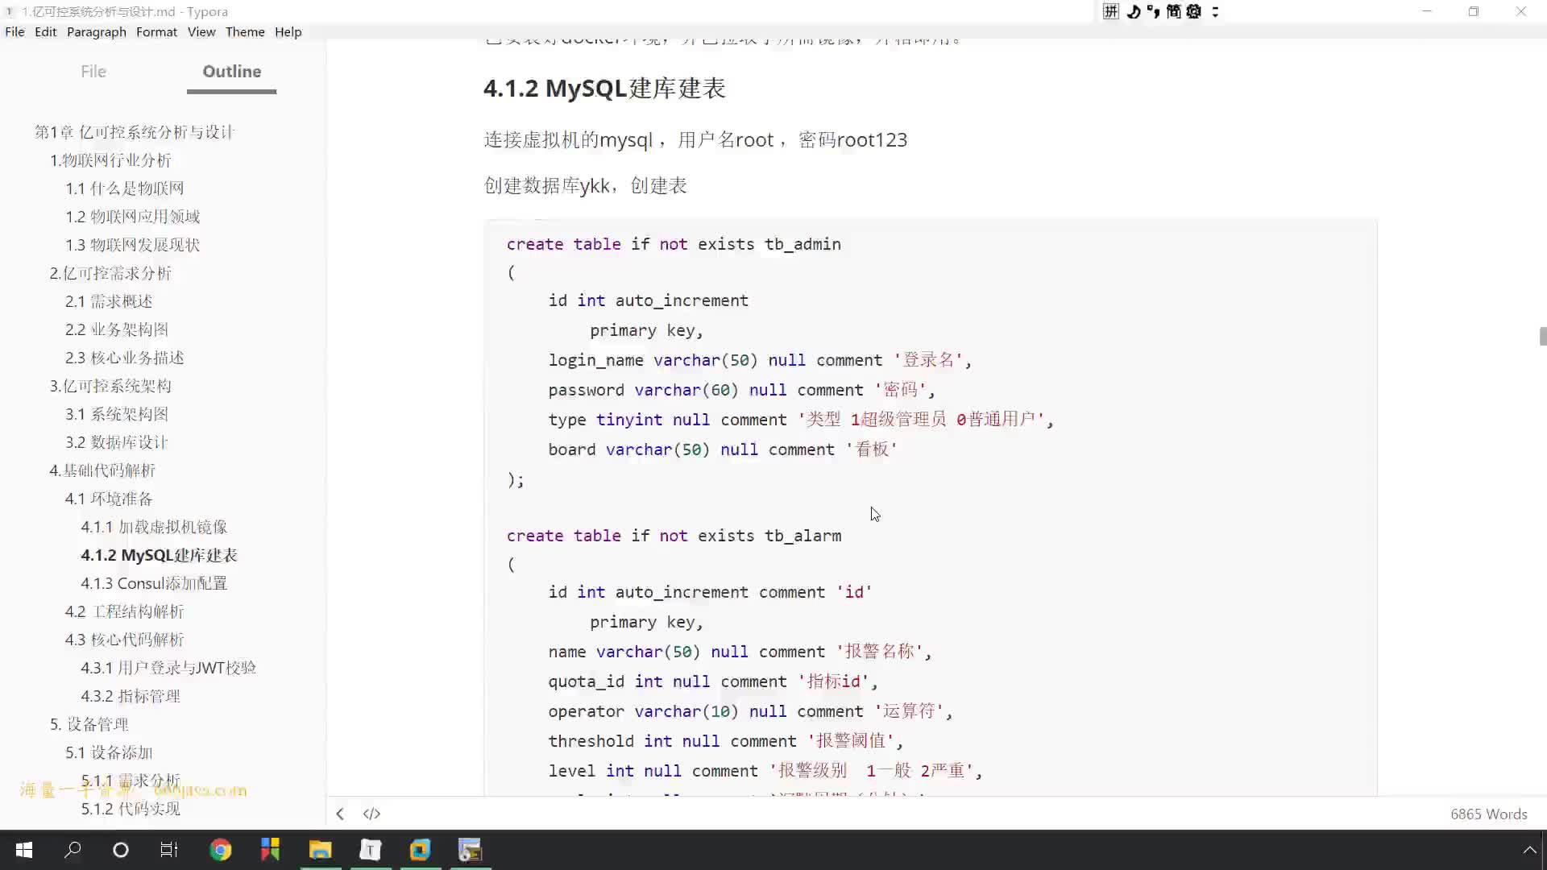This screenshot has width=1547, height=870.
Task: Go to outline item 1.物联网行业分析
Action: click(x=110, y=160)
